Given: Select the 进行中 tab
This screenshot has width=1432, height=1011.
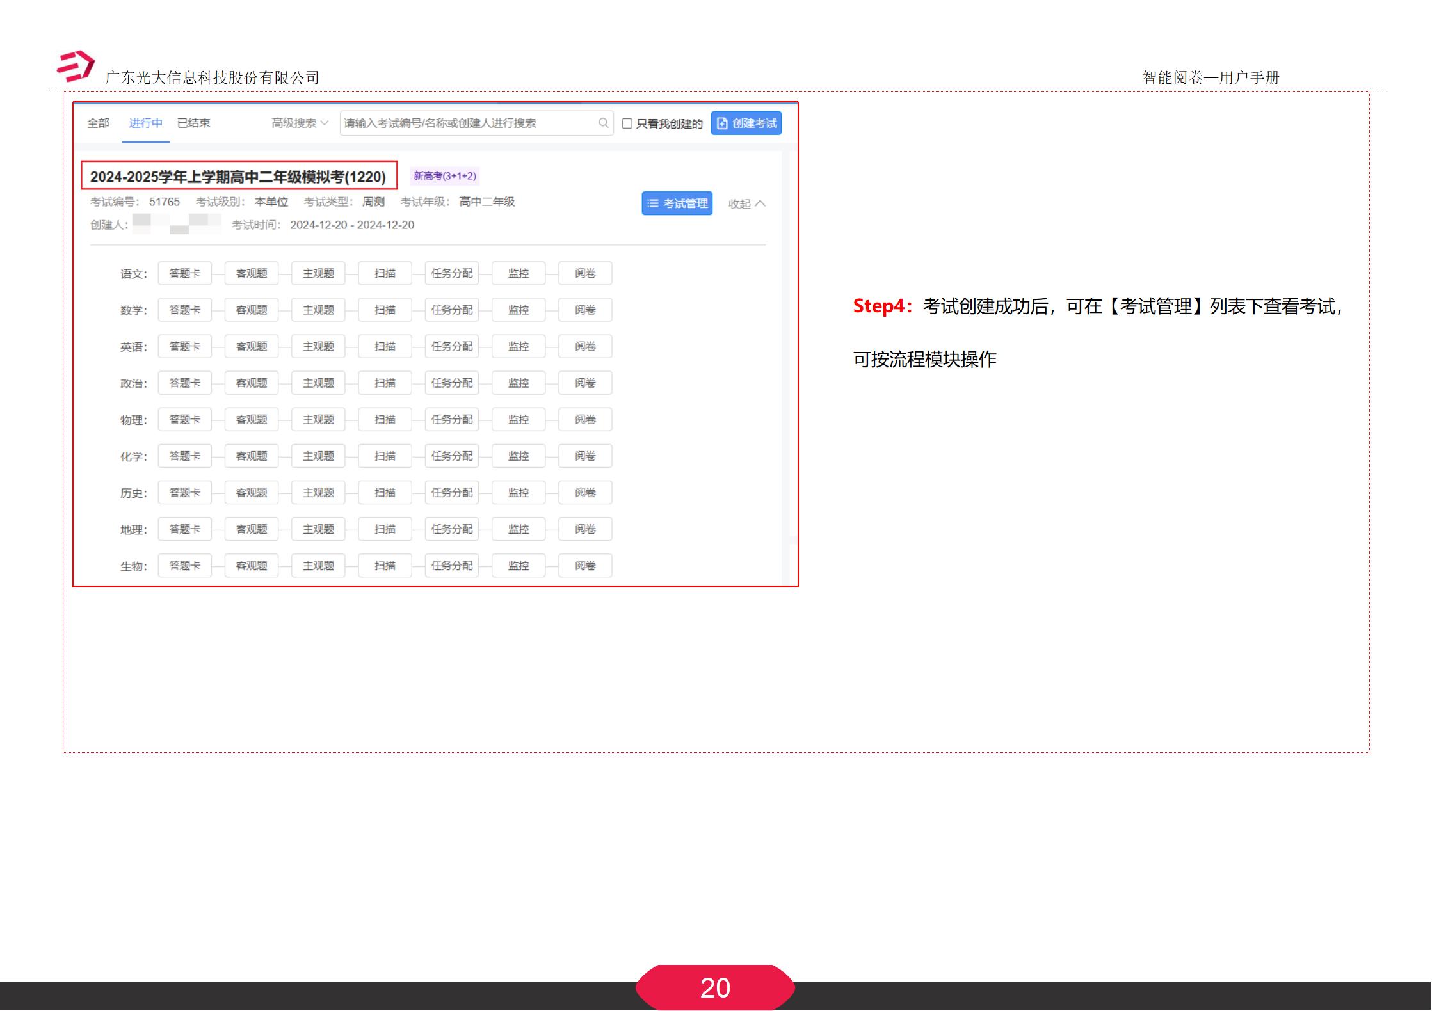Looking at the screenshot, I should [x=145, y=123].
